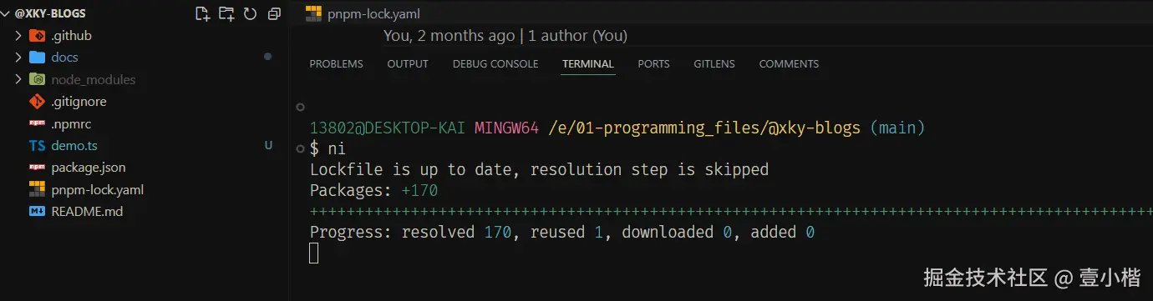This screenshot has height=301, width=1153.
Task: Click the terminal cursor block
Action: (x=314, y=253)
